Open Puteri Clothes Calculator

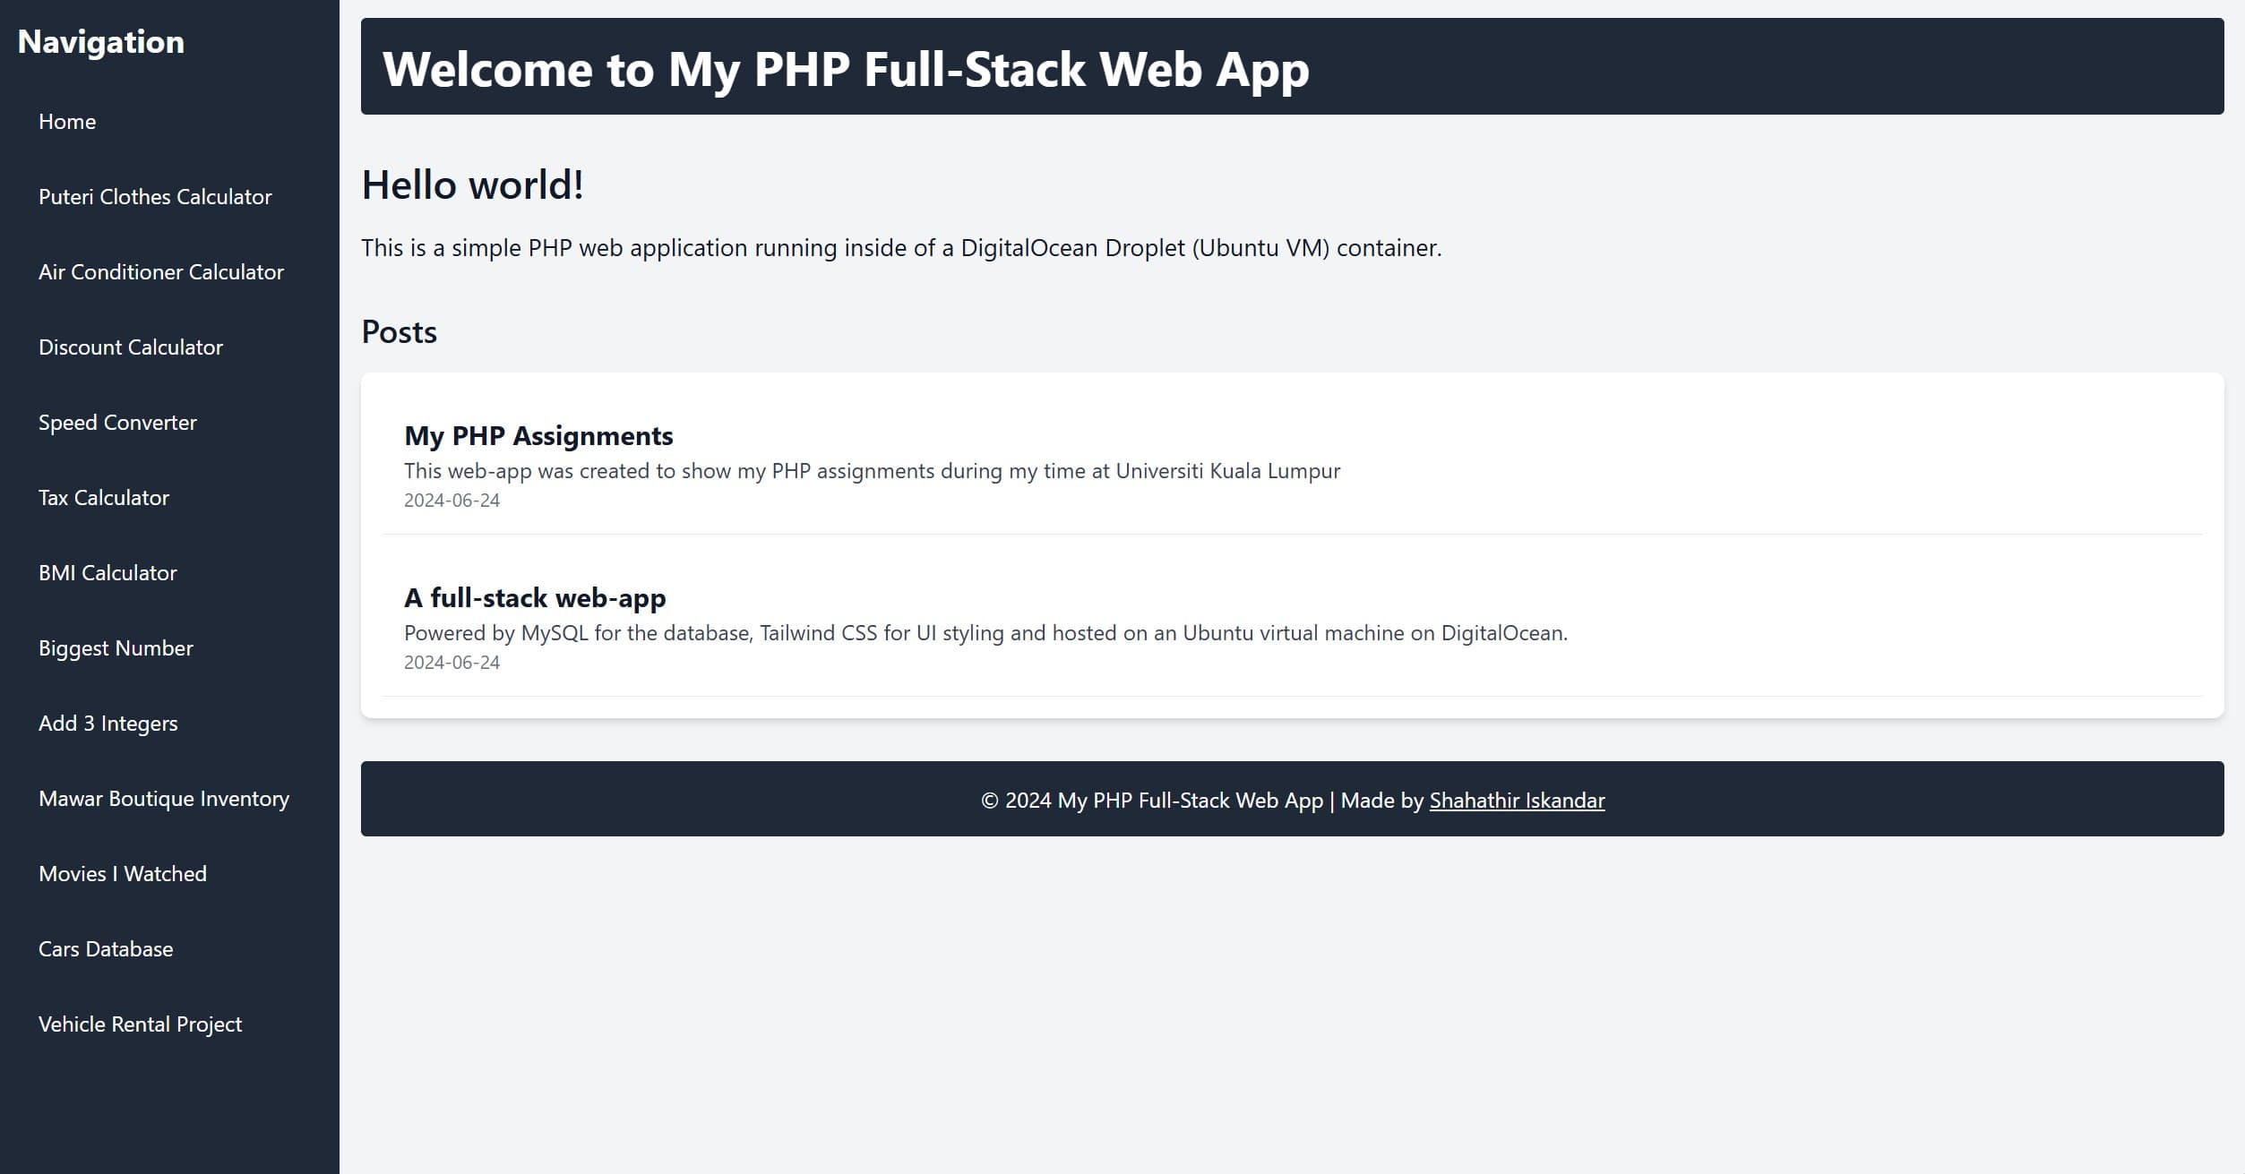[x=155, y=197]
